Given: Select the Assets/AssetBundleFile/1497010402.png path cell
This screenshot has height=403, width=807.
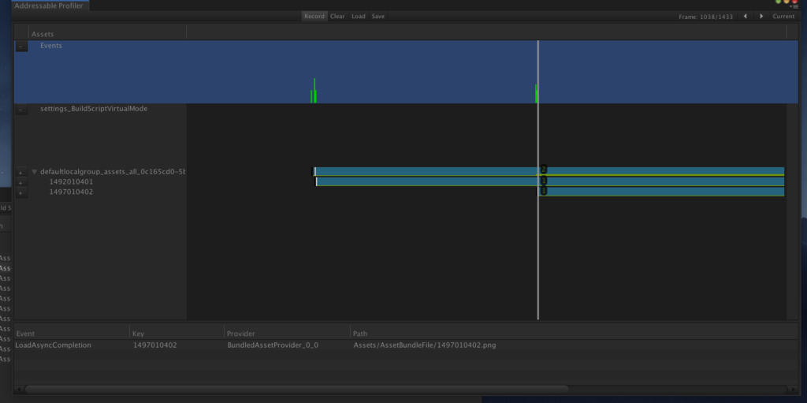Looking at the screenshot, I should pos(425,345).
